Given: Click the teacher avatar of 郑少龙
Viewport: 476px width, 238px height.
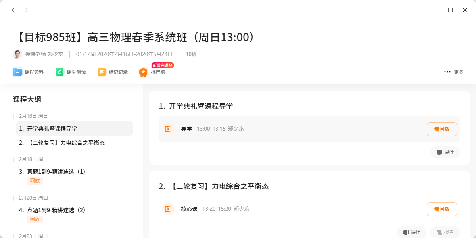Looking at the screenshot, I should tap(17, 54).
